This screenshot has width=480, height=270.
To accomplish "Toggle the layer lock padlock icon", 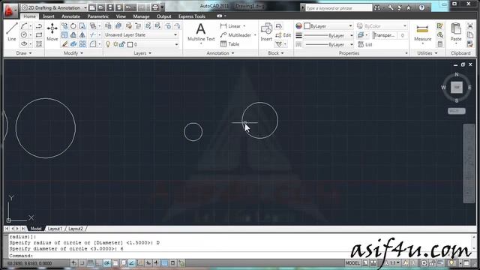I will (122, 44).
